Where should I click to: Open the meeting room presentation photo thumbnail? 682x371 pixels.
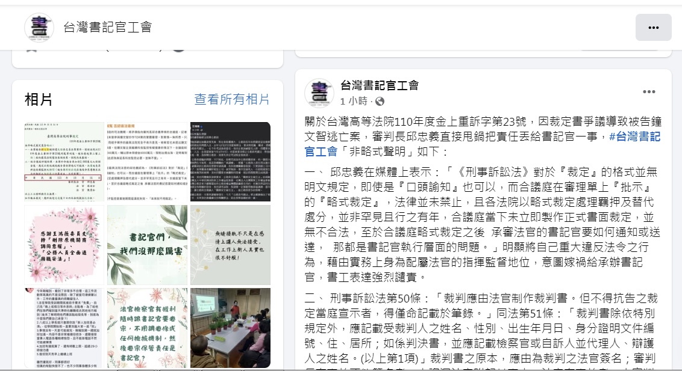[230, 328]
